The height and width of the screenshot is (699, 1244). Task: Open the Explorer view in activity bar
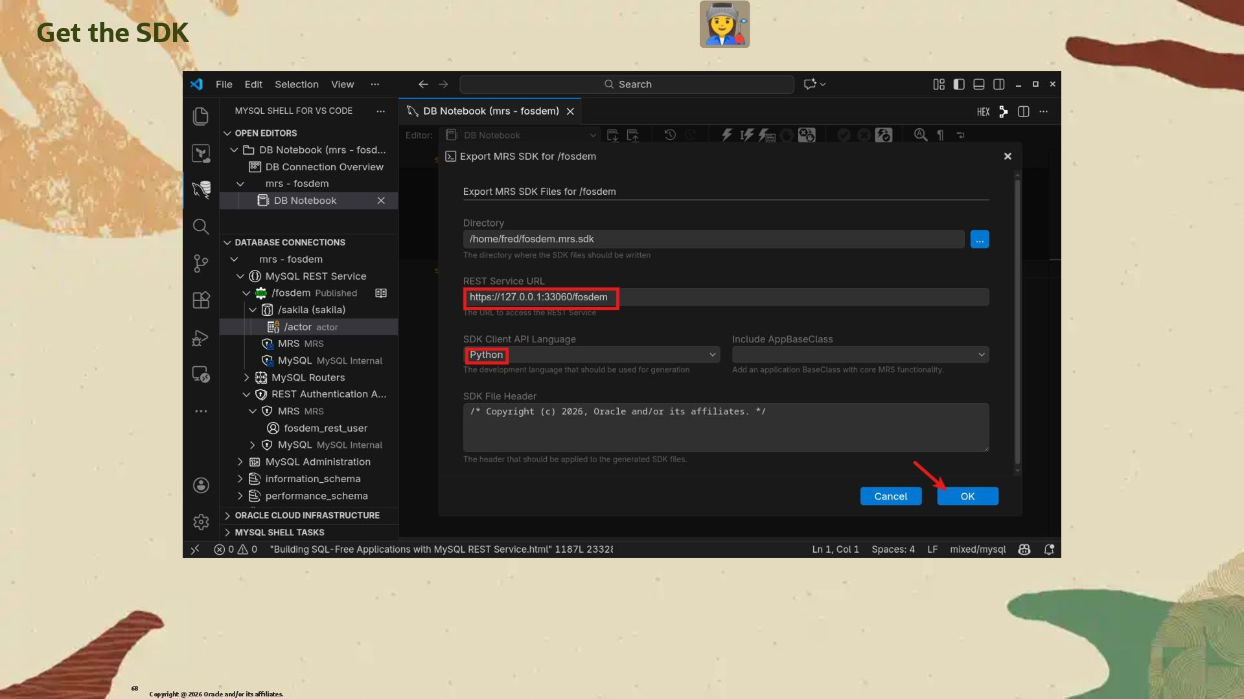[201, 116]
